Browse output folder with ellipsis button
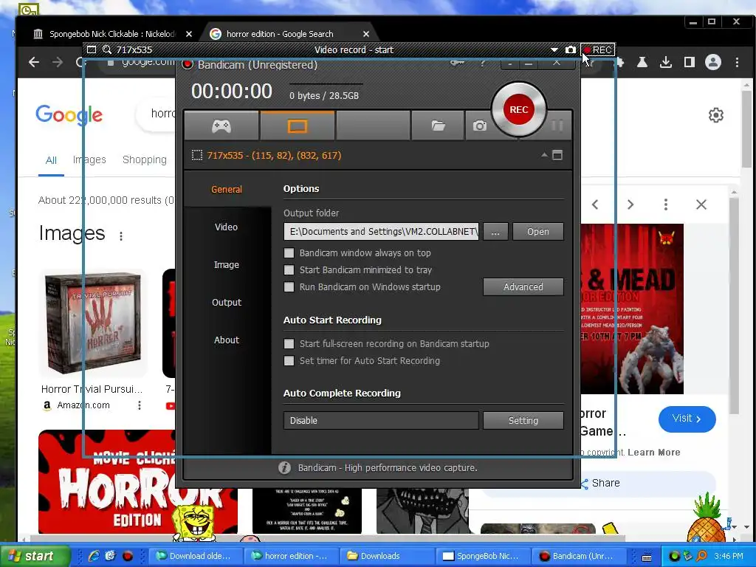The image size is (756, 567). coord(495,231)
